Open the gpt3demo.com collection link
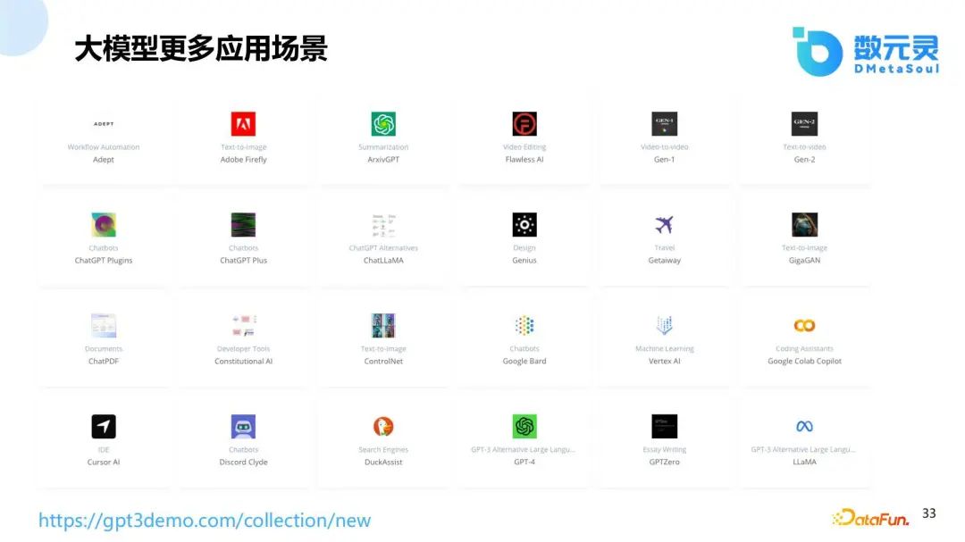 [x=205, y=521]
